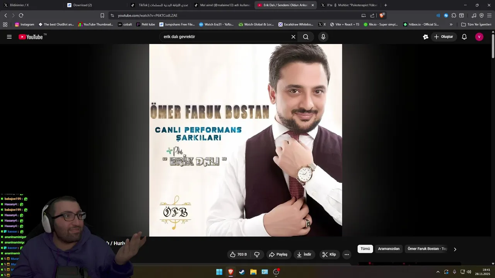The image size is (495, 278).
Task: Open the Oluştur create menu
Action: (x=443, y=37)
